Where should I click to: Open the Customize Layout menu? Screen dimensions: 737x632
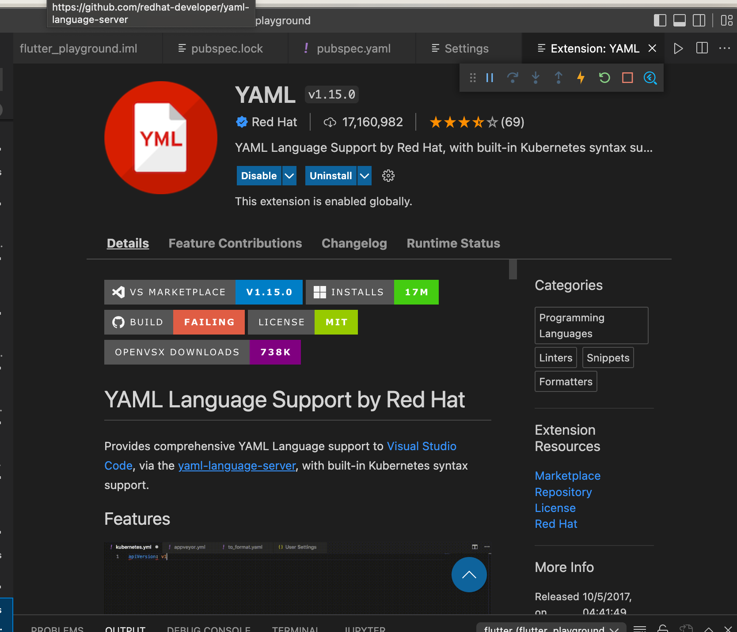coord(726,20)
